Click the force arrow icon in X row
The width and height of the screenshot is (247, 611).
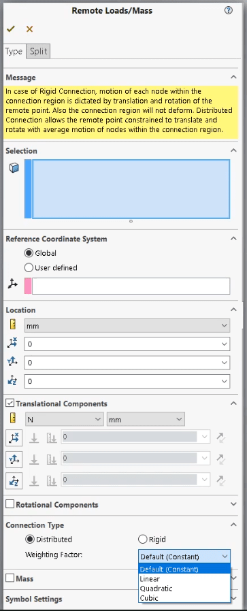point(34,438)
